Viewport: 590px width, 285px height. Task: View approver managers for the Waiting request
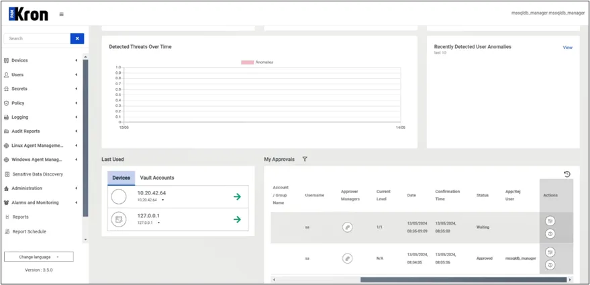pyautogui.click(x=347, y=227)
